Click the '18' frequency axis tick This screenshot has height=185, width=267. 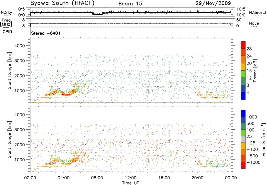22,20
